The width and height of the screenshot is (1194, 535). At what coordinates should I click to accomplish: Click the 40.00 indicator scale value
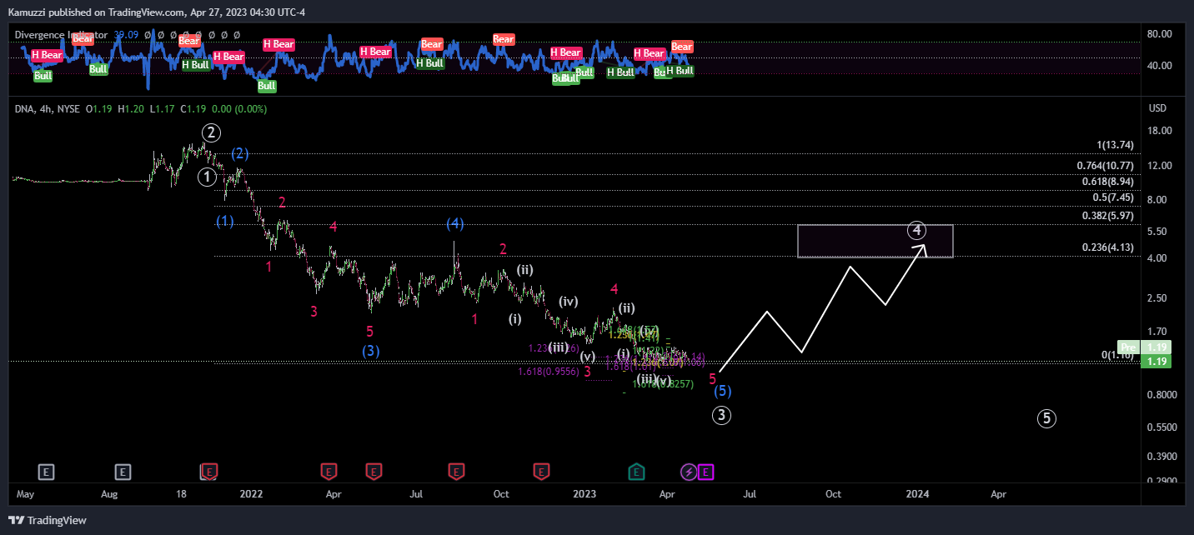[1160, 66]
